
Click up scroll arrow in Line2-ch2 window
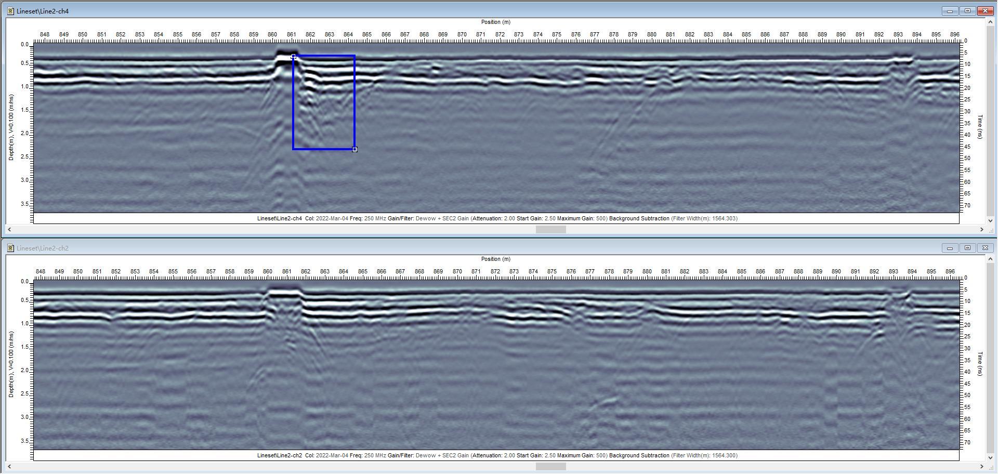(x=990, y=259)
